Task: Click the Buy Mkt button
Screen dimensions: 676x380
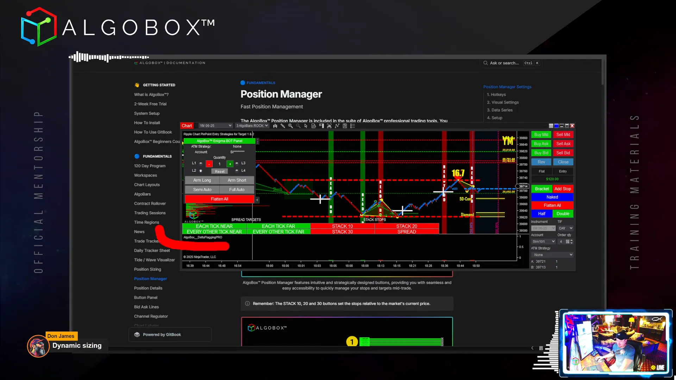Action: click(541, 135)
